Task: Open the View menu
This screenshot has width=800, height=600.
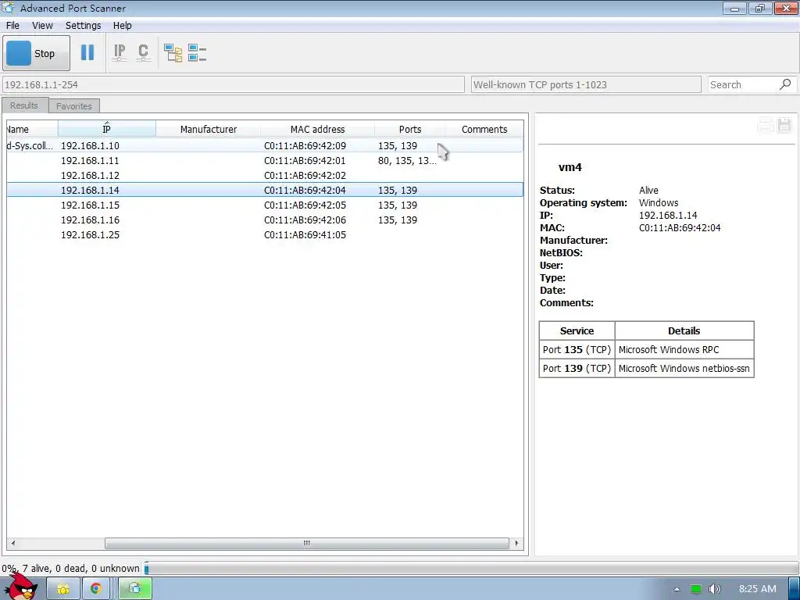Action: click(42, 26)
